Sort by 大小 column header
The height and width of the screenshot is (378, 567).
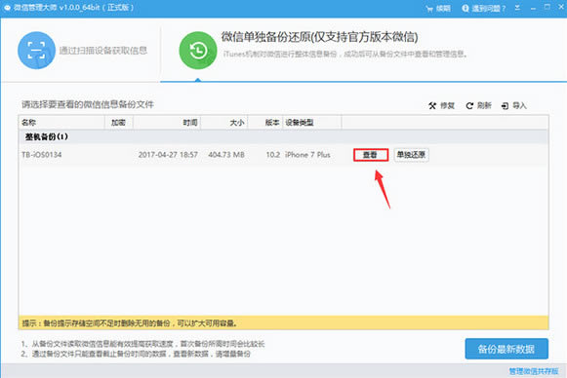223,123
